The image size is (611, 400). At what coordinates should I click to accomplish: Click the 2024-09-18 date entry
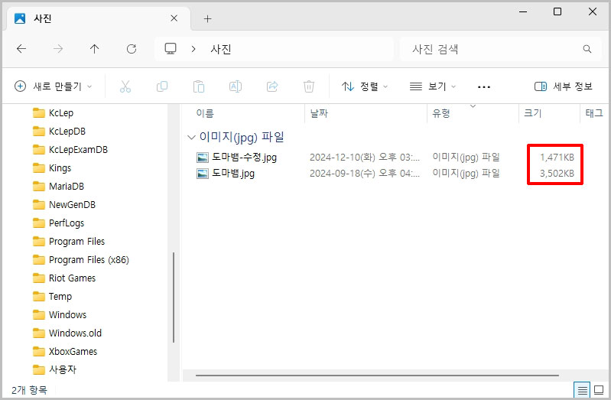point(365,173)
